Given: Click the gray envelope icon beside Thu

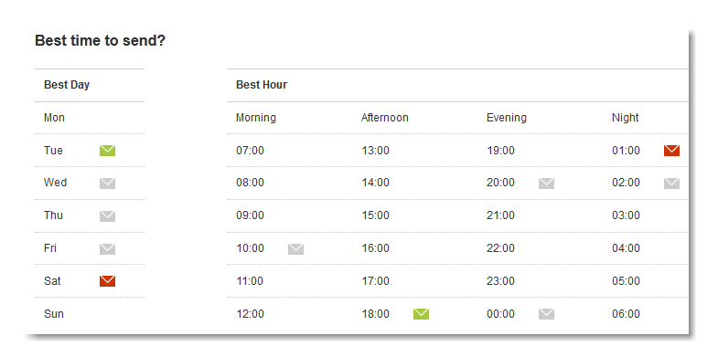Looking at the screenshot, I should pos(107,216).
